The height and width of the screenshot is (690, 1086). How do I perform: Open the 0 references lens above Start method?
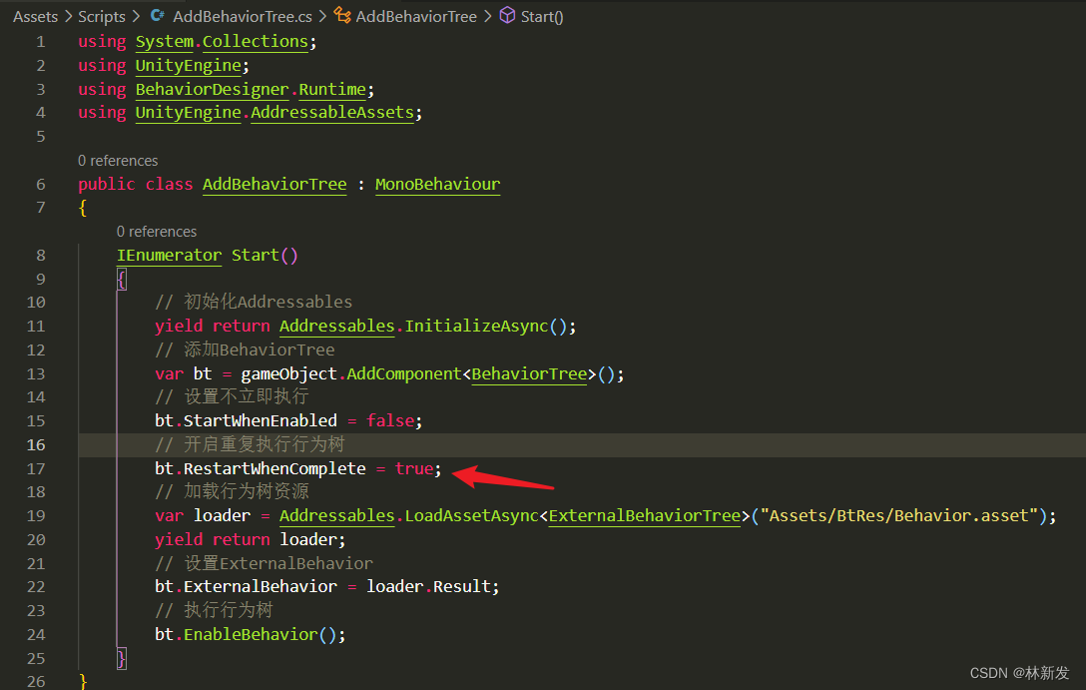(157, 232)
